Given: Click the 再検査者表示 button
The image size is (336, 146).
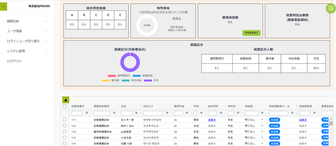Looking at the screenshot, I should (251, 33).
